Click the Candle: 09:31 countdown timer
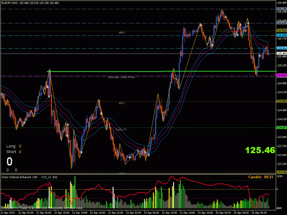 coord(261,177)
